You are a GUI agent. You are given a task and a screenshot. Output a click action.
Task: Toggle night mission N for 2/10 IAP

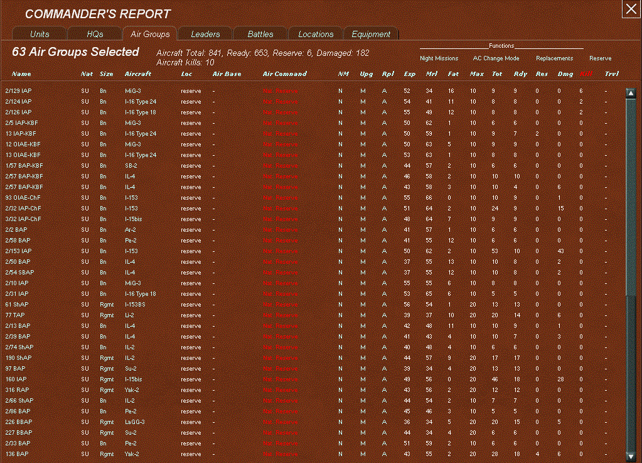coord(340,283)
